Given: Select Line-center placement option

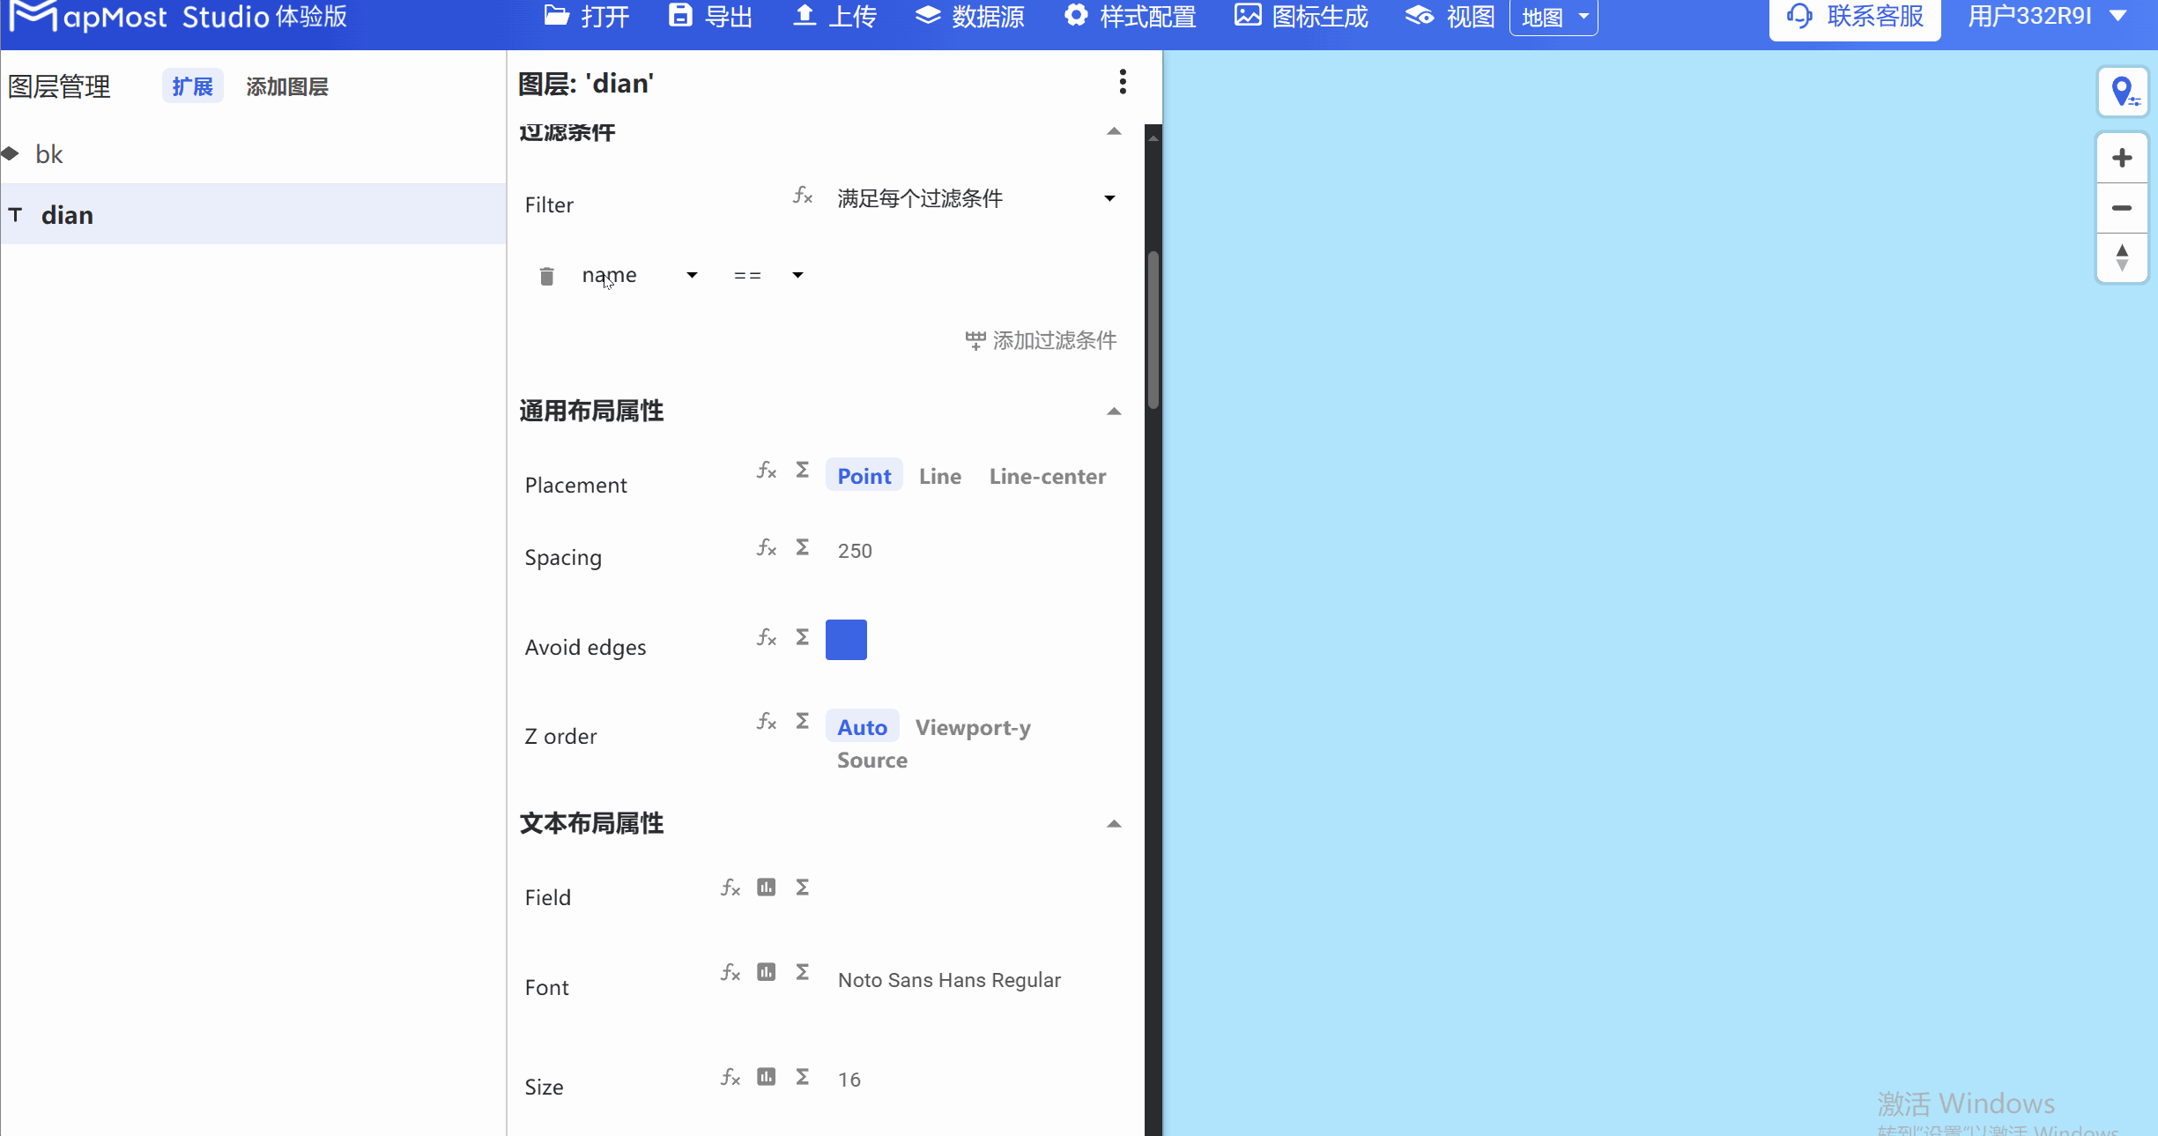Looking at the screenshot, I should point(1047,476).
